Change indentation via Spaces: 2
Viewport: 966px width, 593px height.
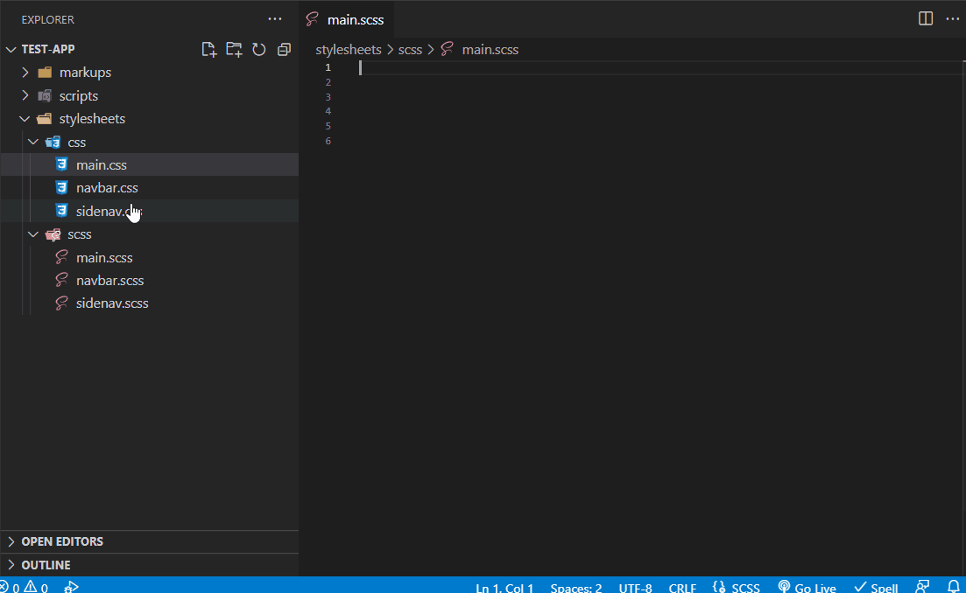point(576,588)
